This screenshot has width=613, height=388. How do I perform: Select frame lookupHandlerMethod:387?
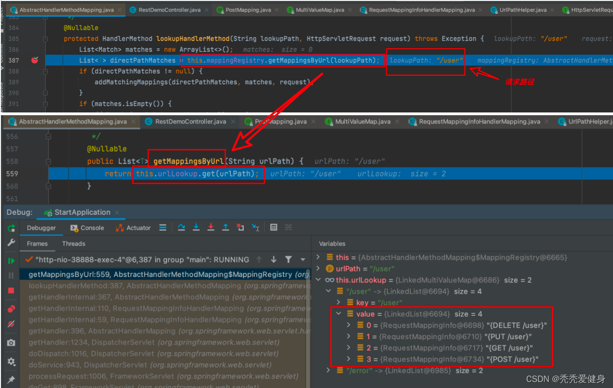[165, 286]
